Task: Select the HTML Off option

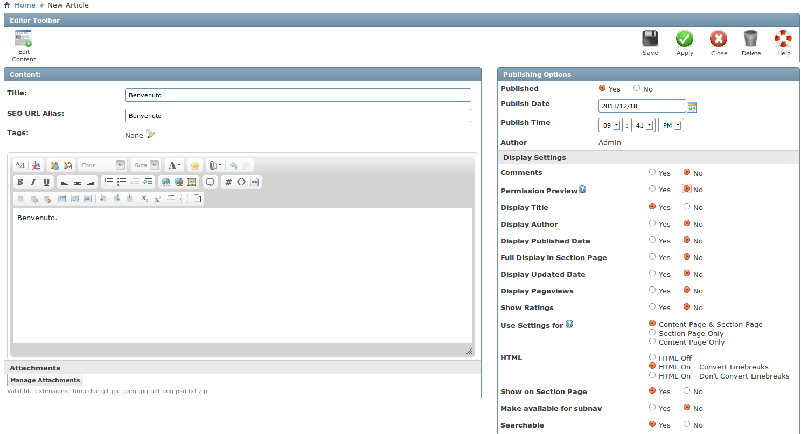Action: (x=652, y=358)
